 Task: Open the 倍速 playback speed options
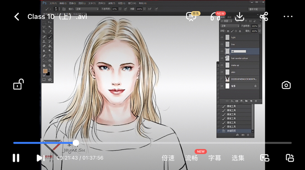(x=168, y=158)
